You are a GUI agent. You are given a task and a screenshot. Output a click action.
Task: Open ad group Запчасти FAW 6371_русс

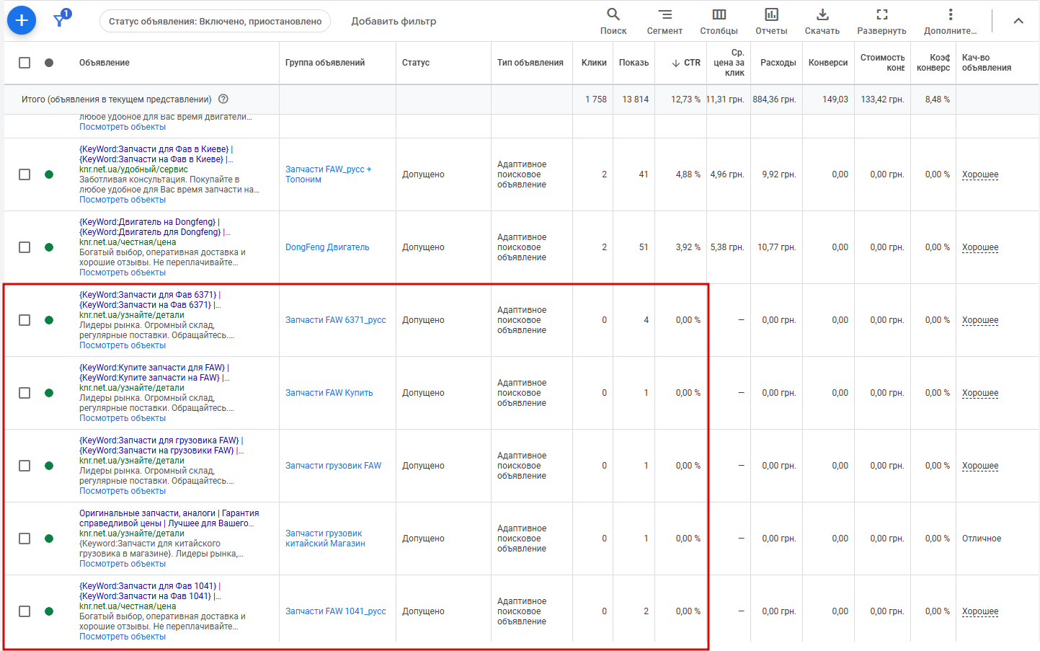336,320
